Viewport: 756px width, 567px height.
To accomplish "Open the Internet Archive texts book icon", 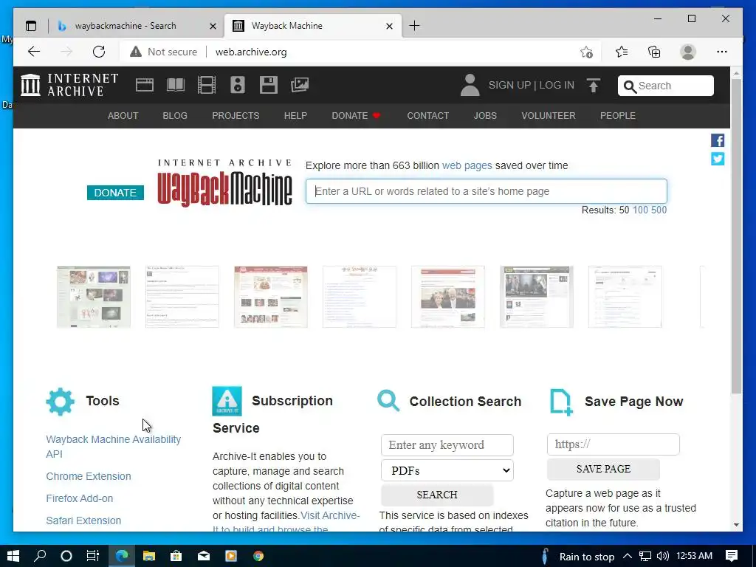I will 176,86.
